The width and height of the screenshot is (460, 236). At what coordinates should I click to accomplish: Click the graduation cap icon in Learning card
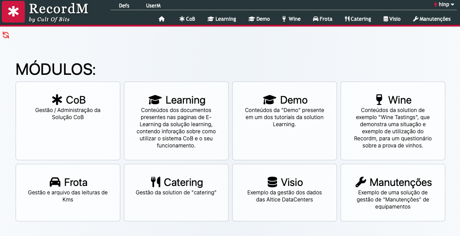[155, 100]
